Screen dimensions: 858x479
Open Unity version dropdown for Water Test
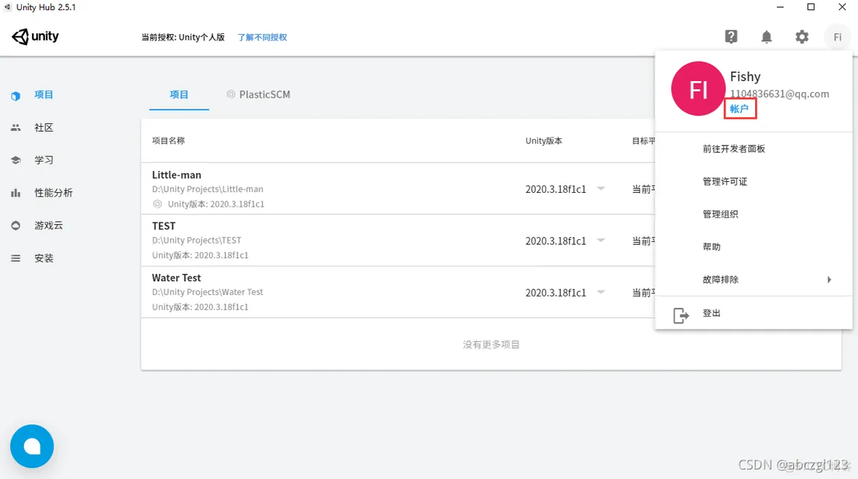pyautogui.click(x=601, y=292)
